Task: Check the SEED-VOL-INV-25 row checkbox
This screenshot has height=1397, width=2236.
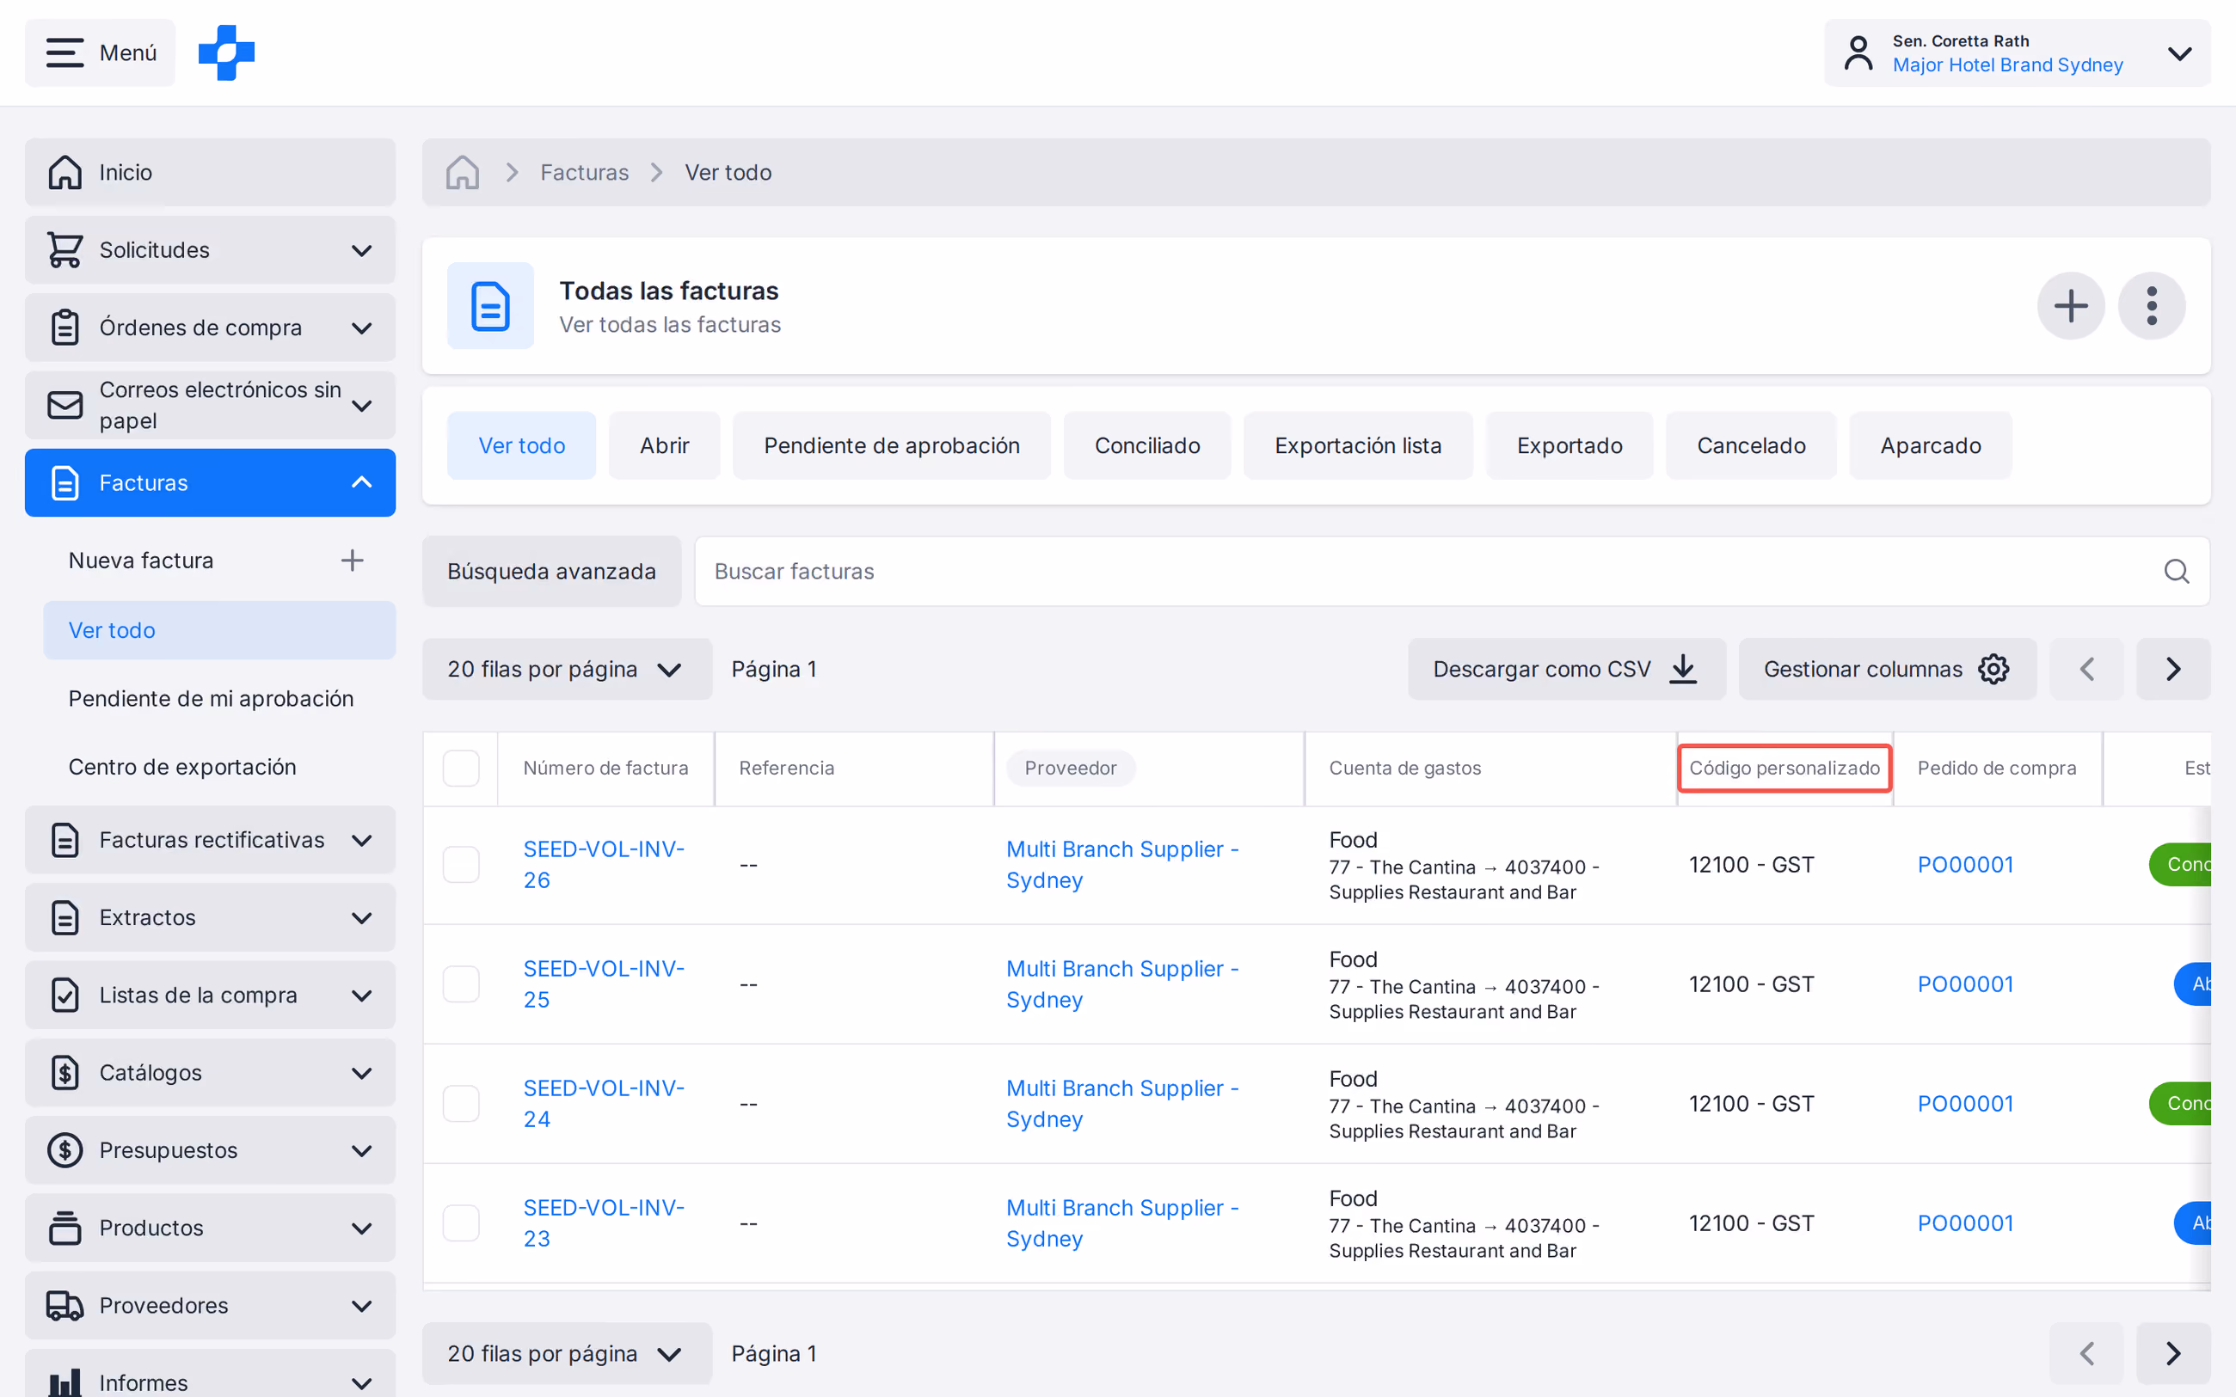Action: (x=460, y=984)
